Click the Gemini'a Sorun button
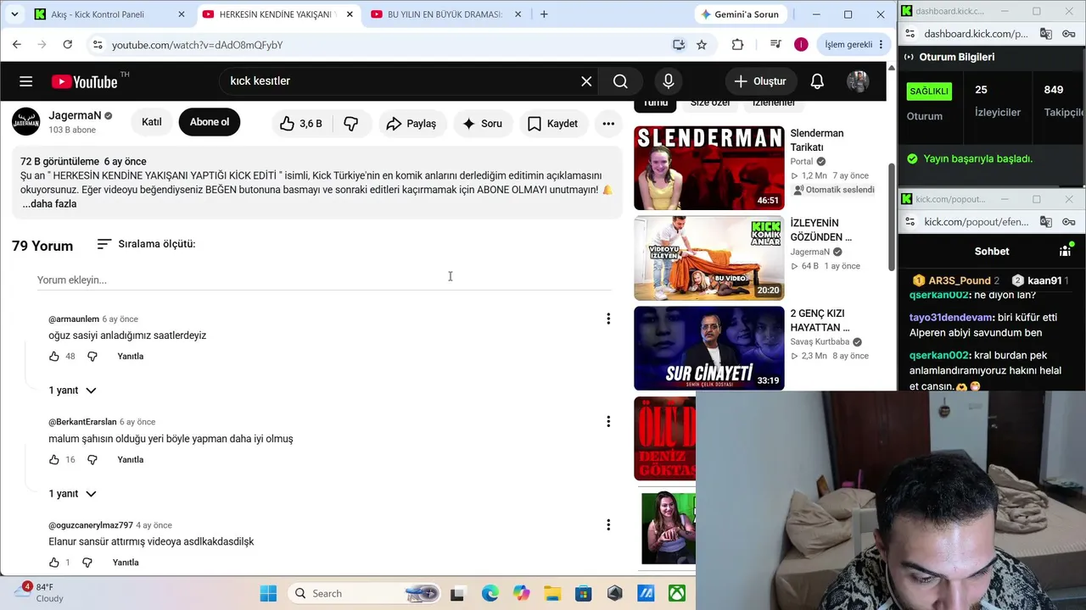1086x610 pixels. 741,14
